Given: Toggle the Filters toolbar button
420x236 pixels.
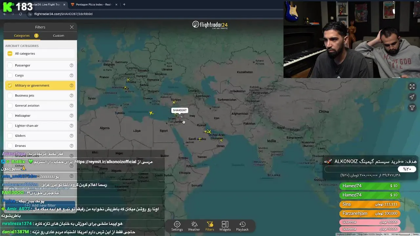Looking at the screenshot, I should coord(210,226).
